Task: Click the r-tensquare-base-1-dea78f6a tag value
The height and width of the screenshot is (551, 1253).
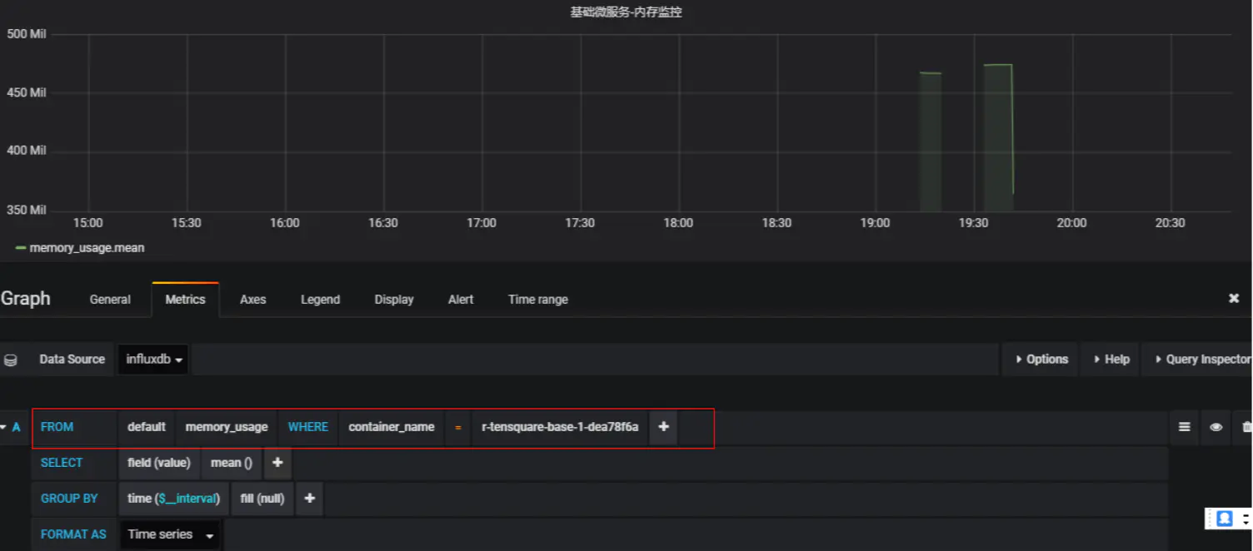Action: click(560, 427)
